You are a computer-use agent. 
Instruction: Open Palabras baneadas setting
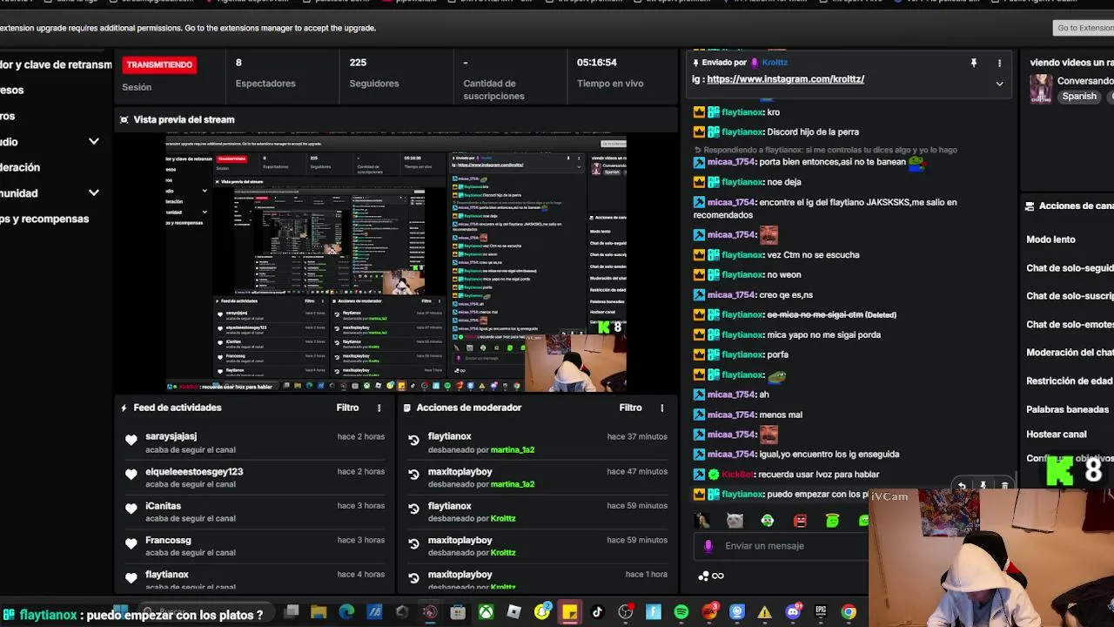click(1067, 409)
